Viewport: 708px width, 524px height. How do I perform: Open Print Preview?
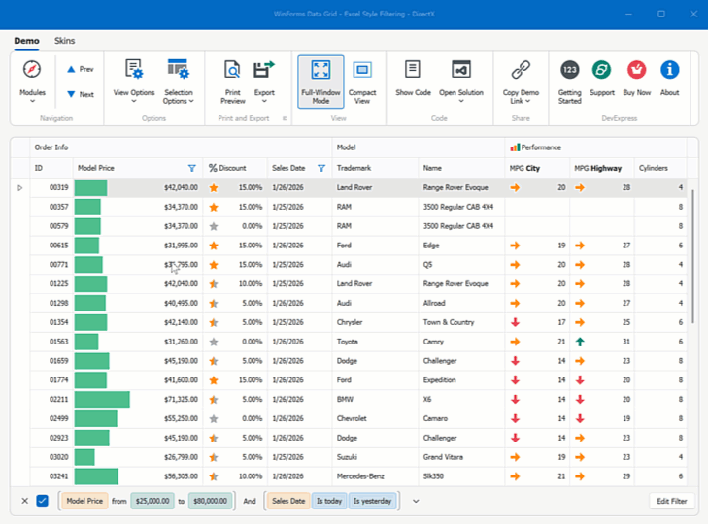click(x=232, y=82)
